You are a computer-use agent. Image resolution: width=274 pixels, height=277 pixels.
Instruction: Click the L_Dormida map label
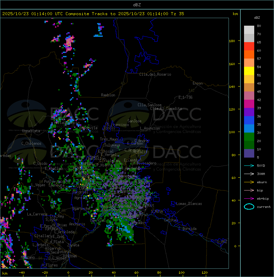point(187,229)
